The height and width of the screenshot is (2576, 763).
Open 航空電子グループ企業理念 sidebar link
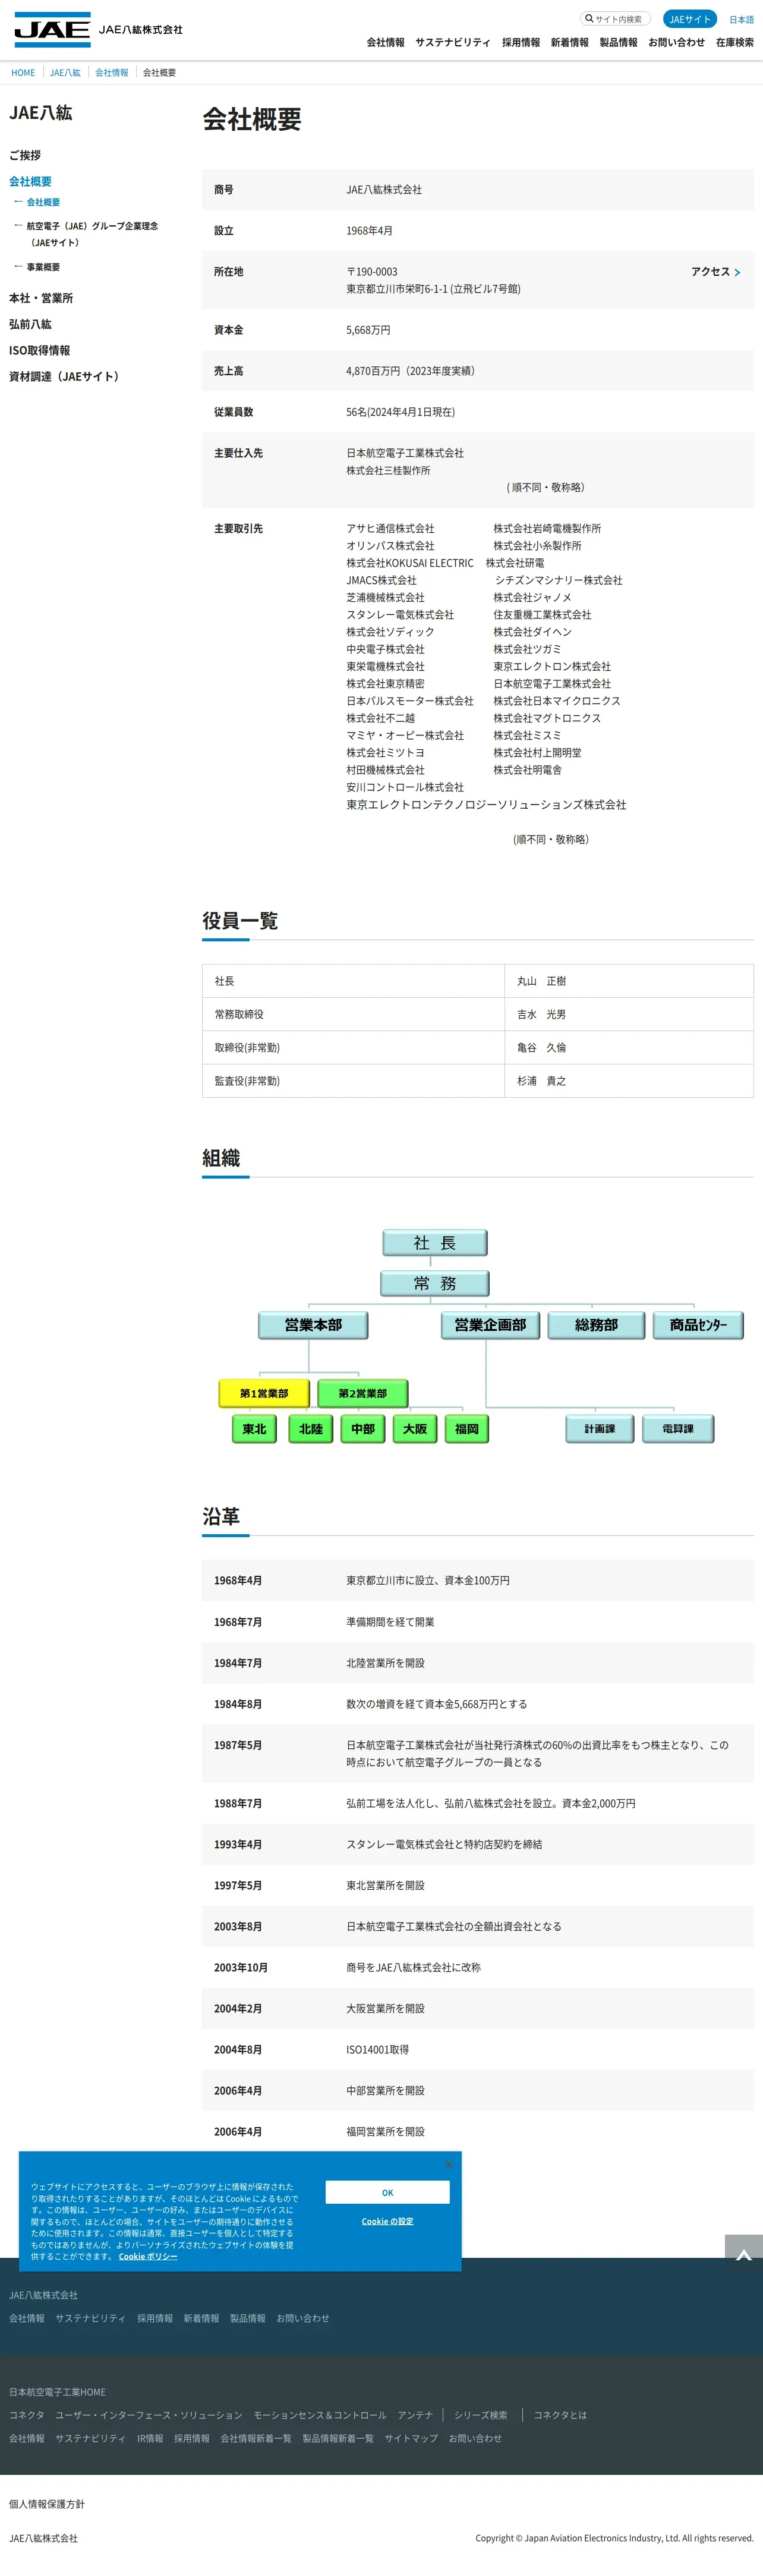pyautogui.click(x=92, y=234)
